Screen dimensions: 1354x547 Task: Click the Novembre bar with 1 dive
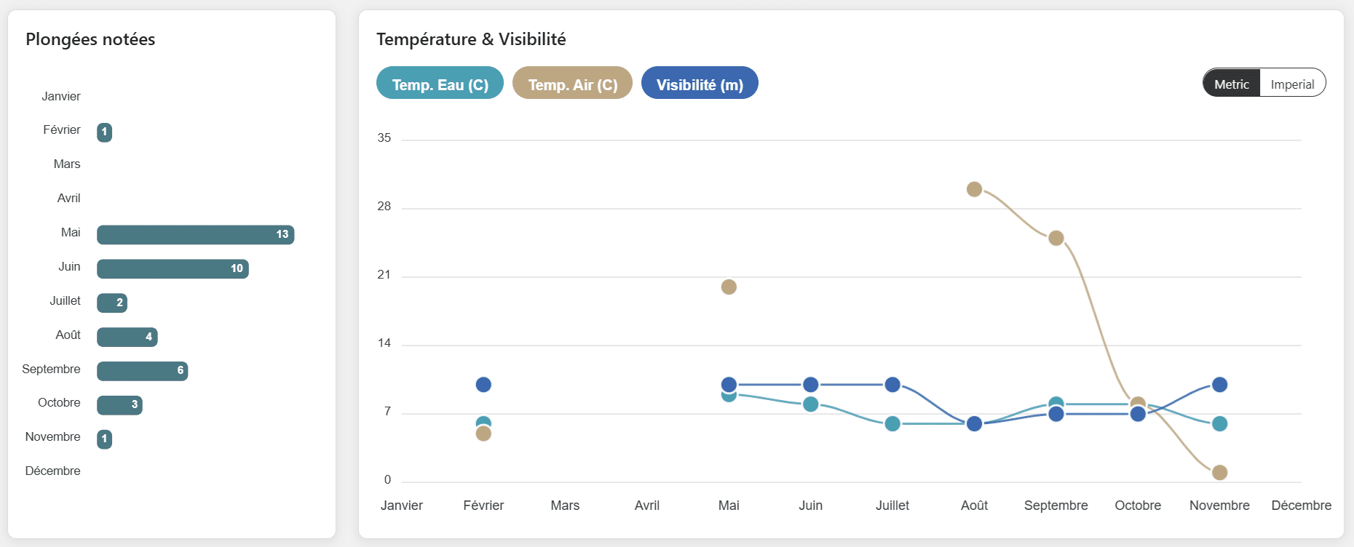(104, 439)
